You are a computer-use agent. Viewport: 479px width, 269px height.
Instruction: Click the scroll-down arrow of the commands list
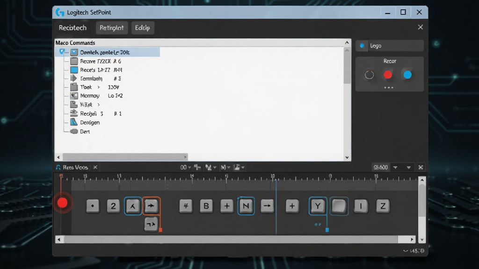(347, 157)
